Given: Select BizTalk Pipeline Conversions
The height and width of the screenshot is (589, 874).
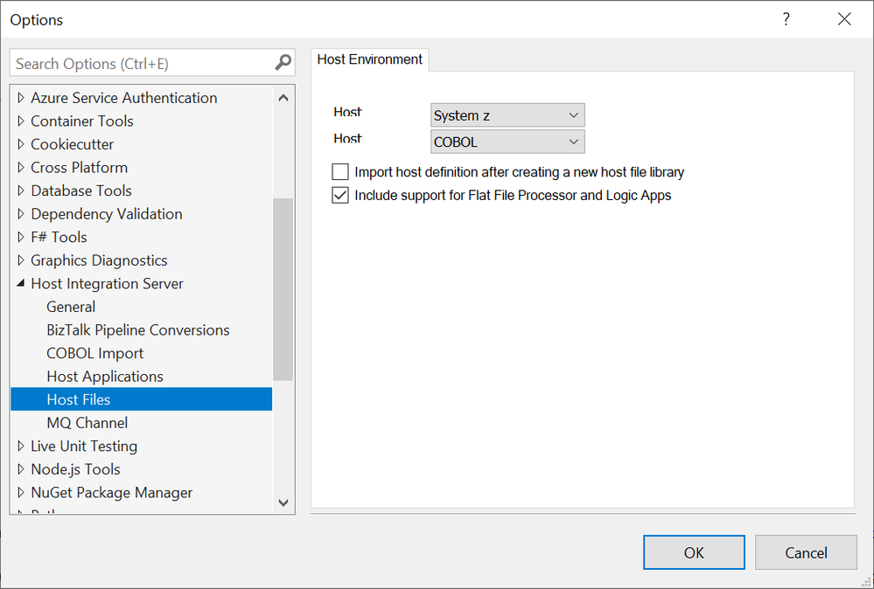Looking at the screenshot, I should [137, 330].
